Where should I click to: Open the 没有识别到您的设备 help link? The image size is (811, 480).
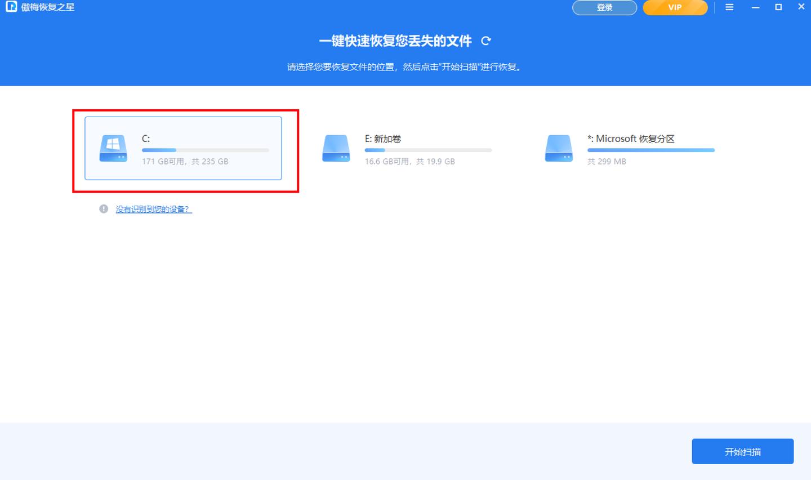tap(153, 208)
